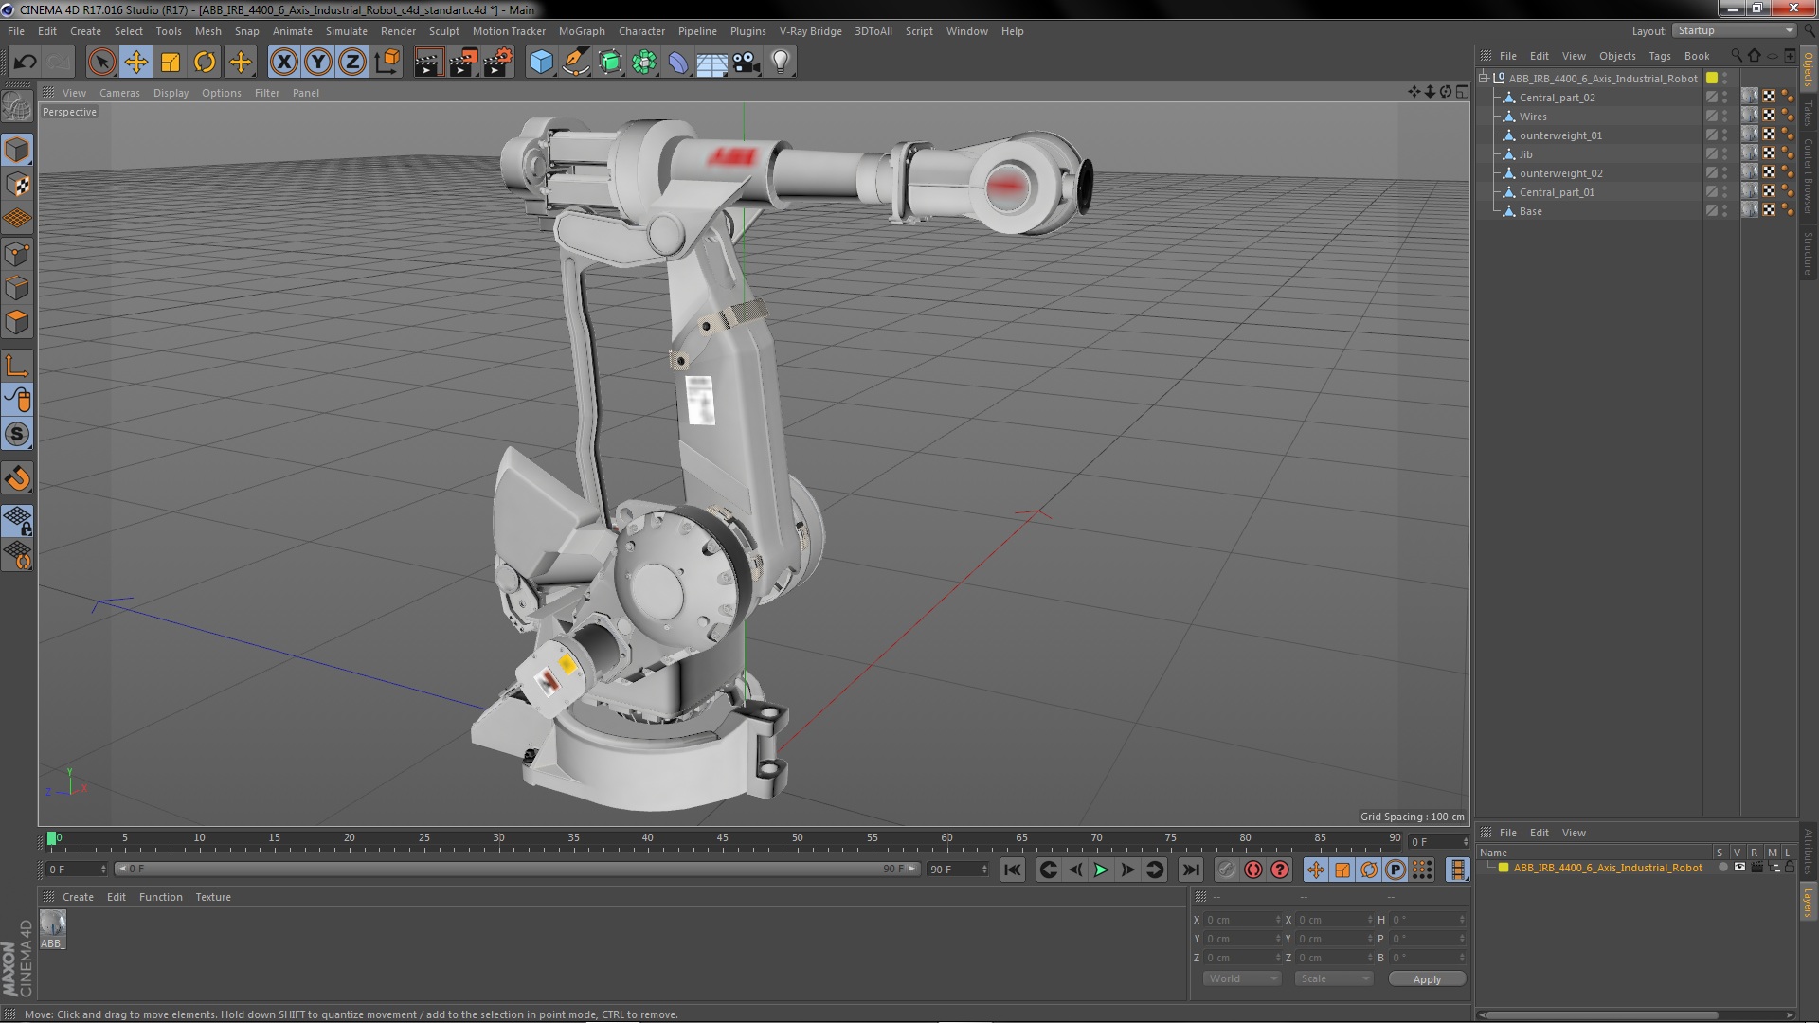Switch to Texture mode checker icon

[x=17, y=185]
